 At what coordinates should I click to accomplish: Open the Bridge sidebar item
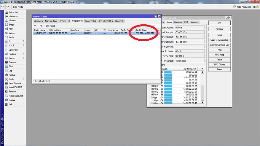tap(11, 25)
